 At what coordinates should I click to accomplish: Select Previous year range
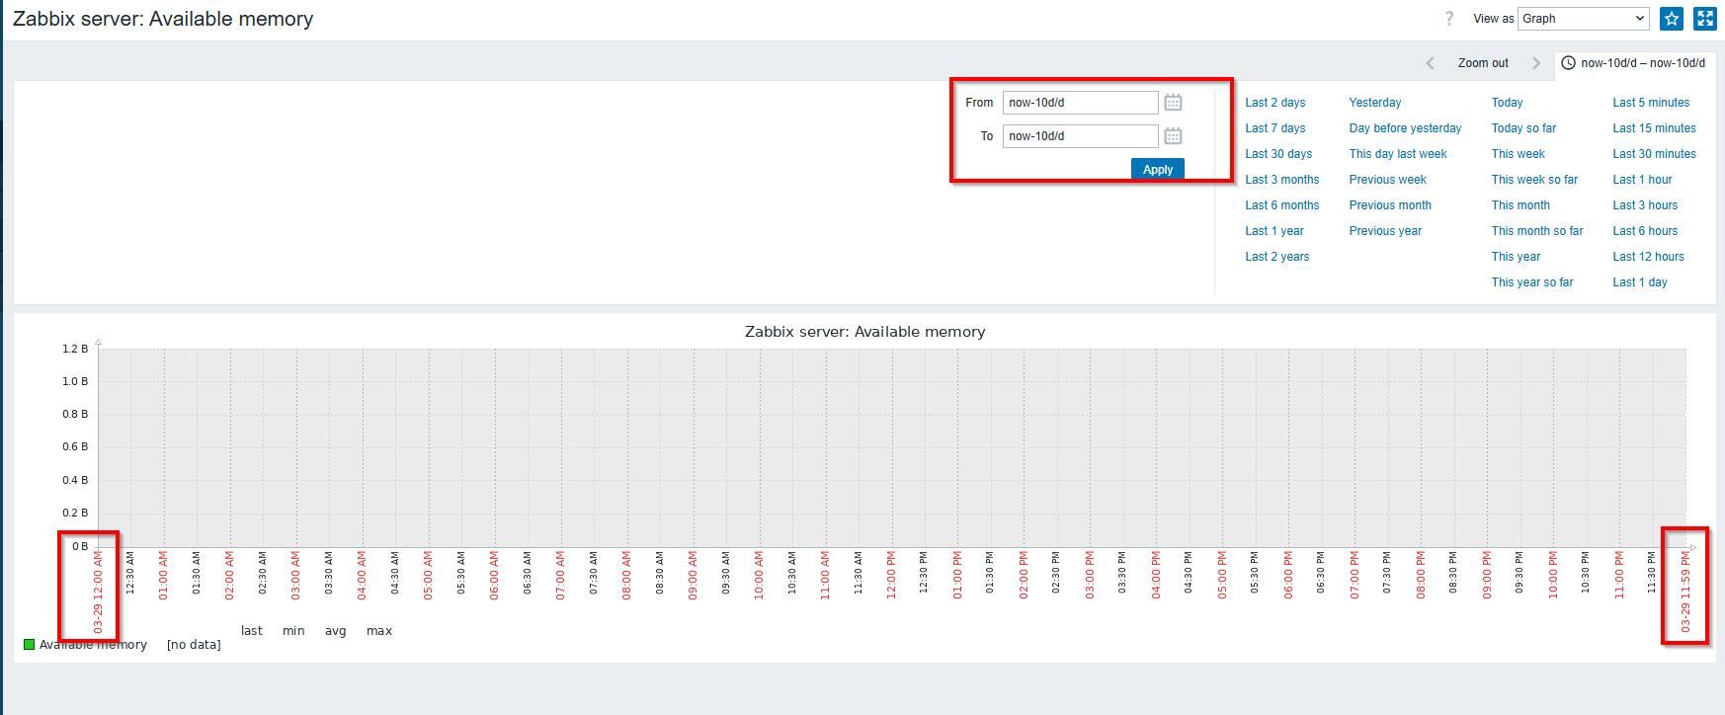pyautogui.click(x=1385, y=231)
